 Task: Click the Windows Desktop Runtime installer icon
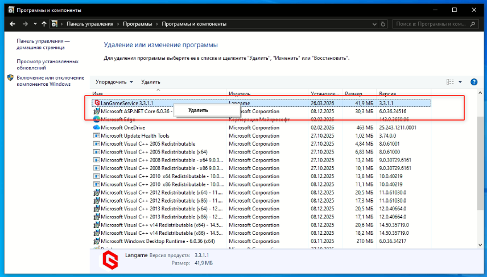click(97, 241)
